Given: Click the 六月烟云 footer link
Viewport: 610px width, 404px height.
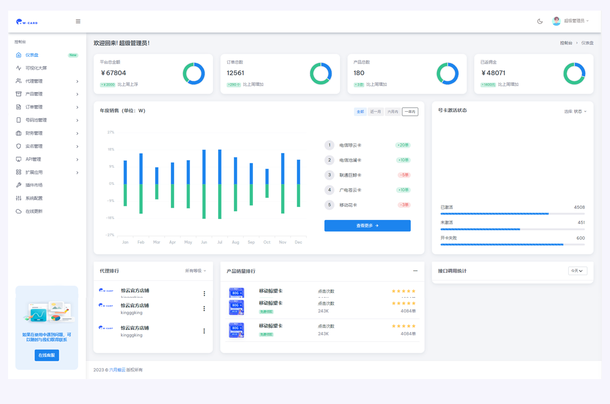Looking at the screenshot, I should (x=117, y=370).
